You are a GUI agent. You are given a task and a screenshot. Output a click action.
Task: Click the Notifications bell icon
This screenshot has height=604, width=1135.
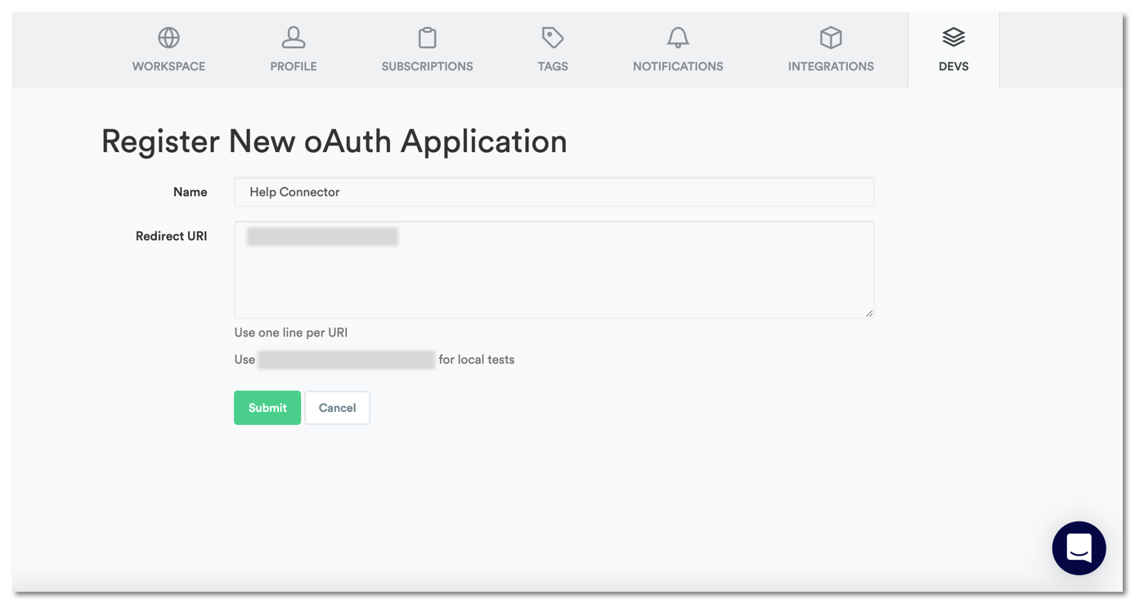[x=677, y=37]
